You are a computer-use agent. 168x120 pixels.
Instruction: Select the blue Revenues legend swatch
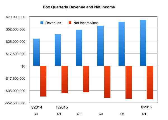42,23
